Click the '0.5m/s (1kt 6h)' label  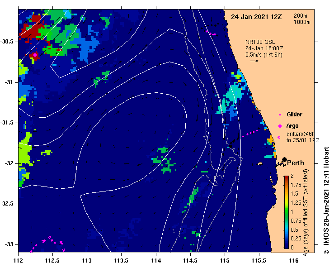point(263,55)
